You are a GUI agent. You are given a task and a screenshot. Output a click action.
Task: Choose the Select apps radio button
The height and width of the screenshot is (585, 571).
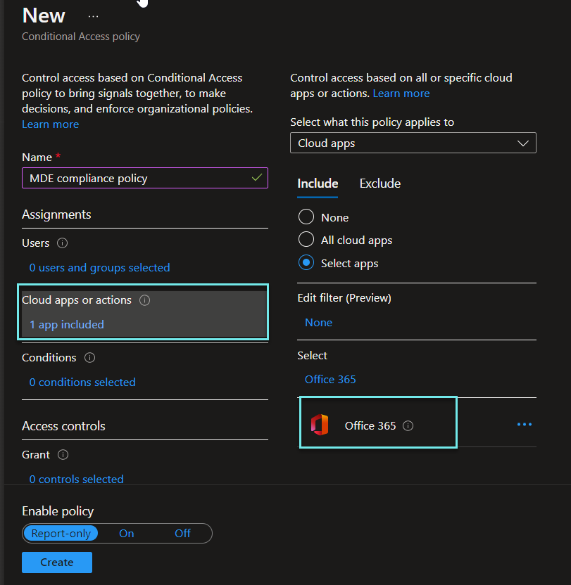[306, 263]
